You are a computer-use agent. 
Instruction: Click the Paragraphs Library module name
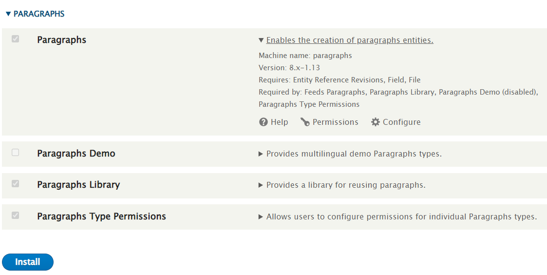coord(78,185)
